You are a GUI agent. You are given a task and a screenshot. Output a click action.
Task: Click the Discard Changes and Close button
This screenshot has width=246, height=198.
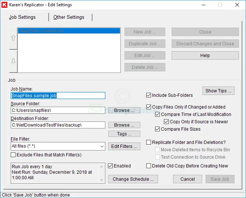205,43
